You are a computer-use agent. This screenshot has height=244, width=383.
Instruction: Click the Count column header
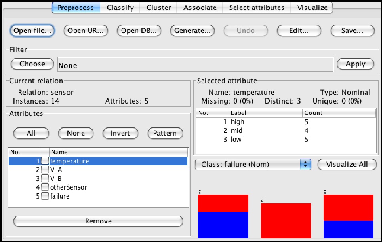click(x=339, y=113)
